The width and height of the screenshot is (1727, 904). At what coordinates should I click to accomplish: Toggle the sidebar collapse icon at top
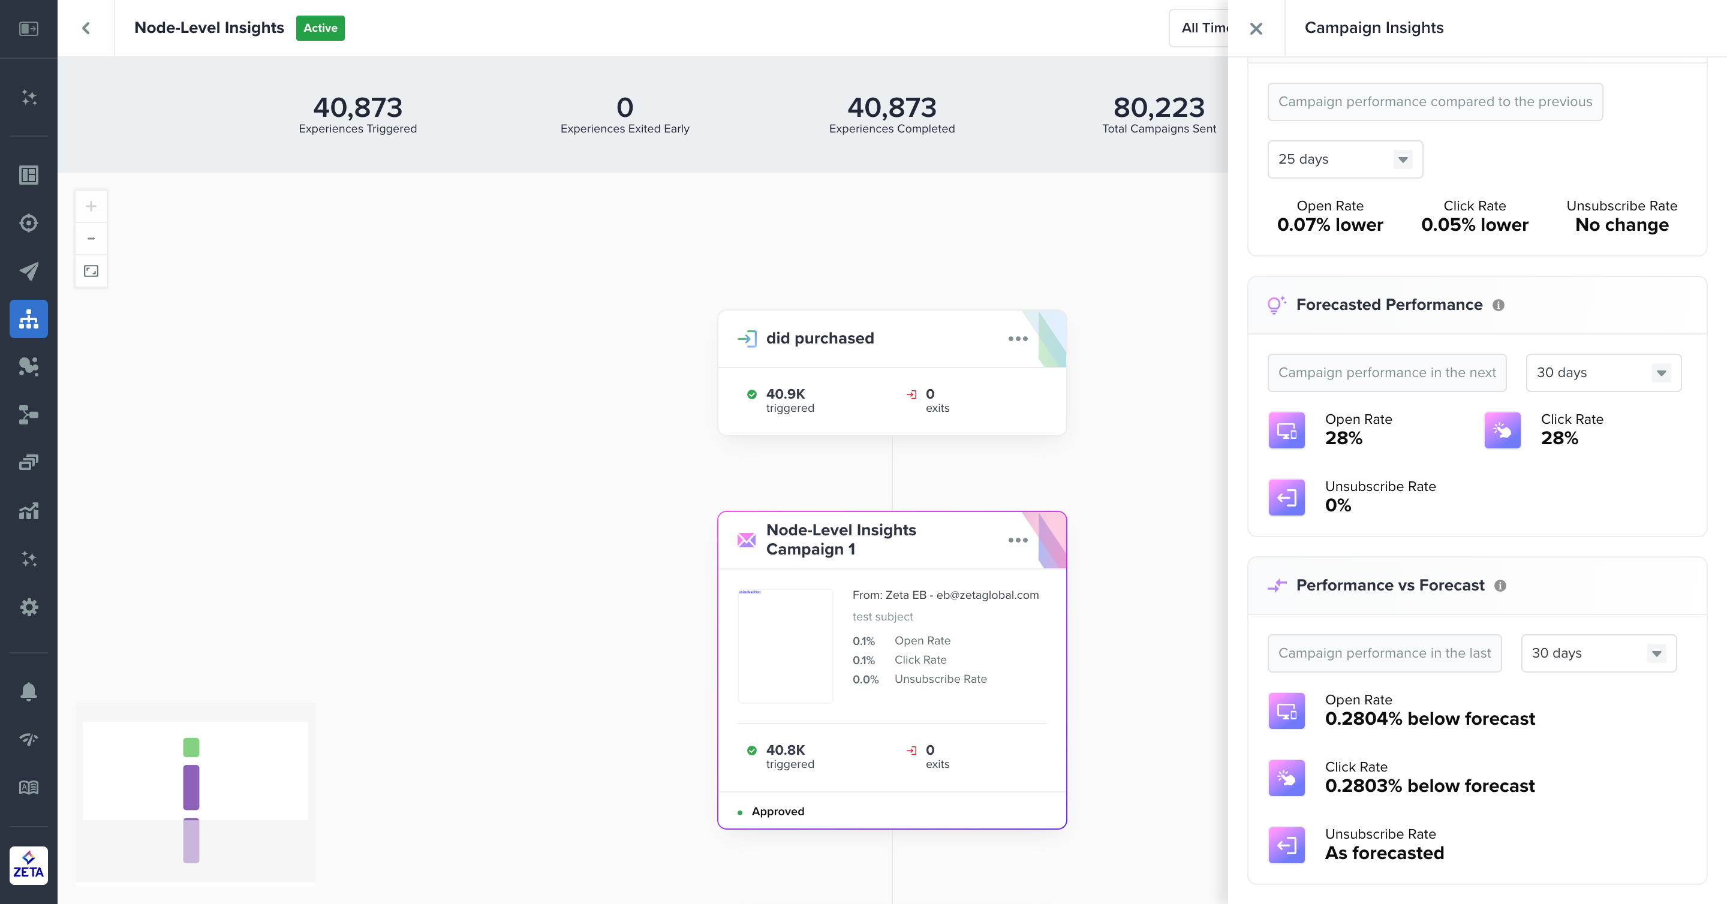click(x=29, y=28)
